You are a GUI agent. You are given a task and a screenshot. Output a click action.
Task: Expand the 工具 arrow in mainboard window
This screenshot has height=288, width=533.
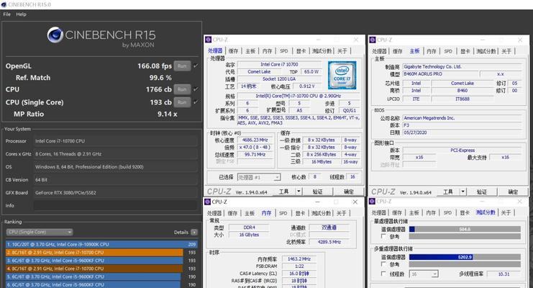[x=463, y=192]
